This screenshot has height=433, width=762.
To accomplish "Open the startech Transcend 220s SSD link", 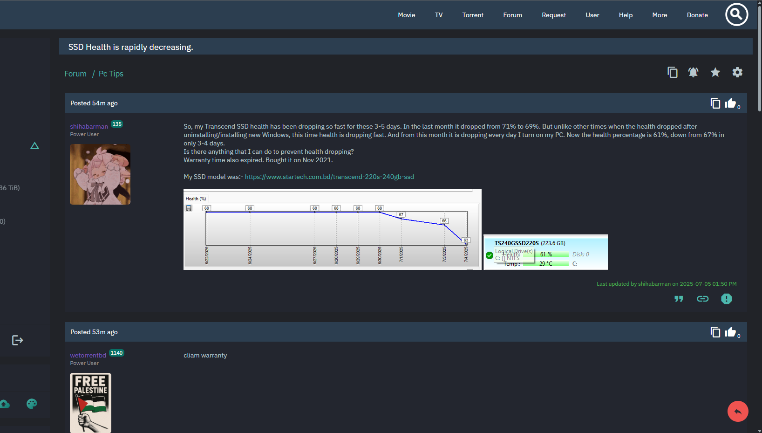I will pos(329,177).
